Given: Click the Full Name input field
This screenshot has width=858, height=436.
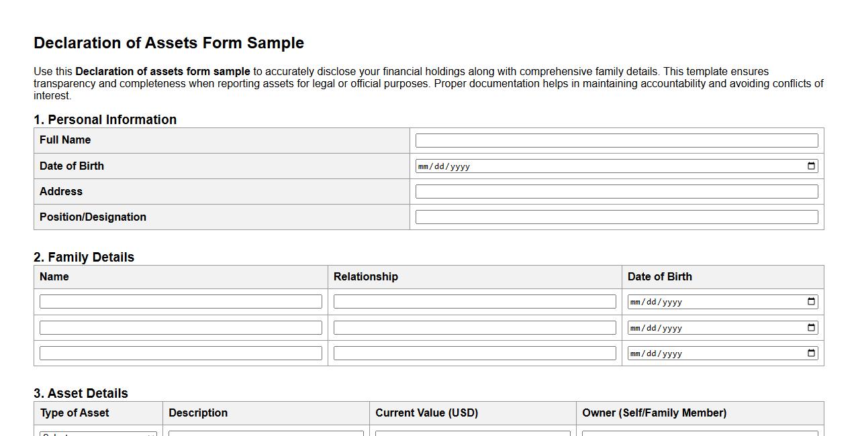Looking at the screenshot, I should (x=616, y=140).
